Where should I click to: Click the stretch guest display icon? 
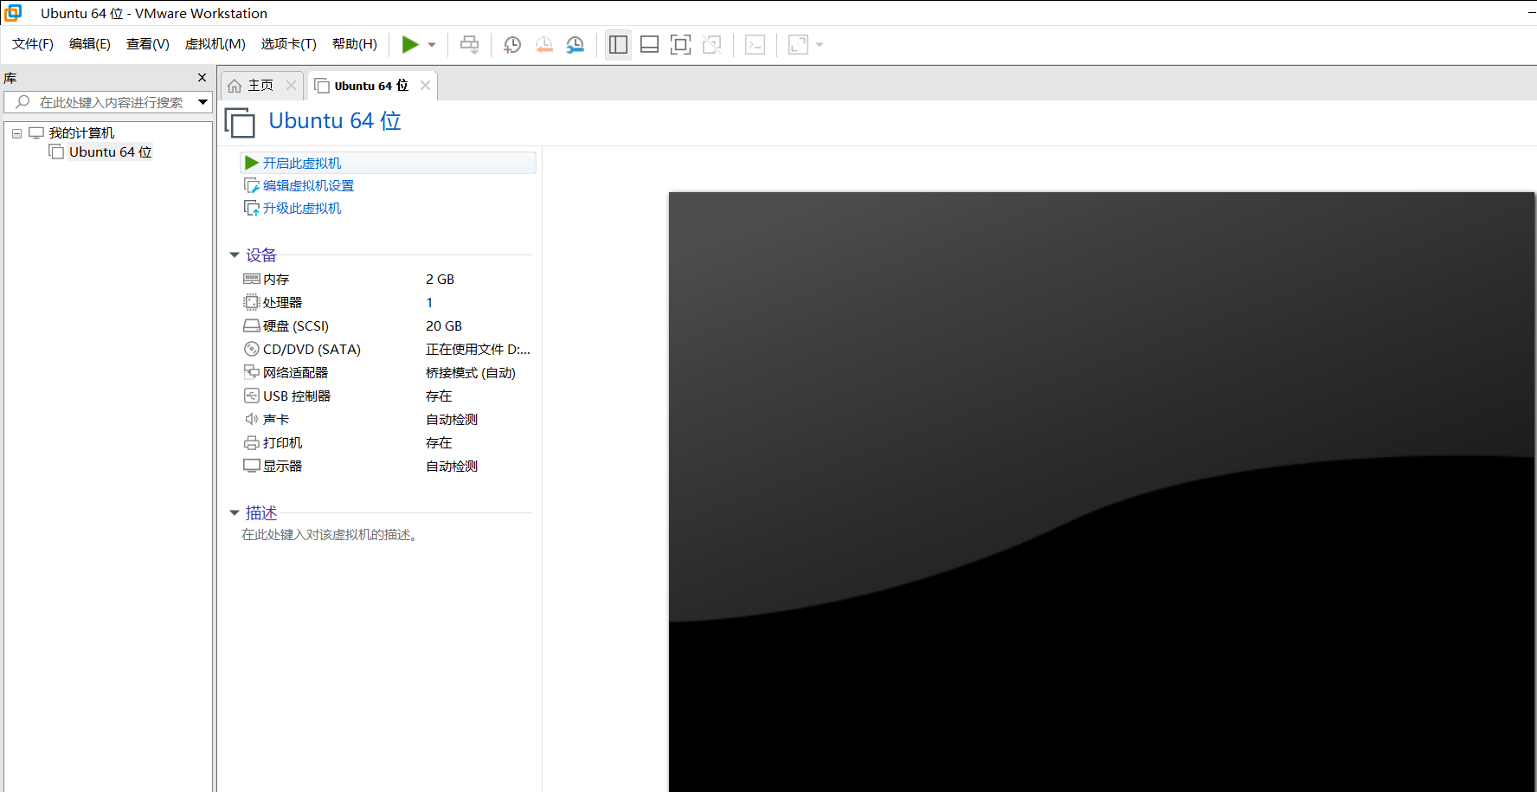tap(798, 44)
